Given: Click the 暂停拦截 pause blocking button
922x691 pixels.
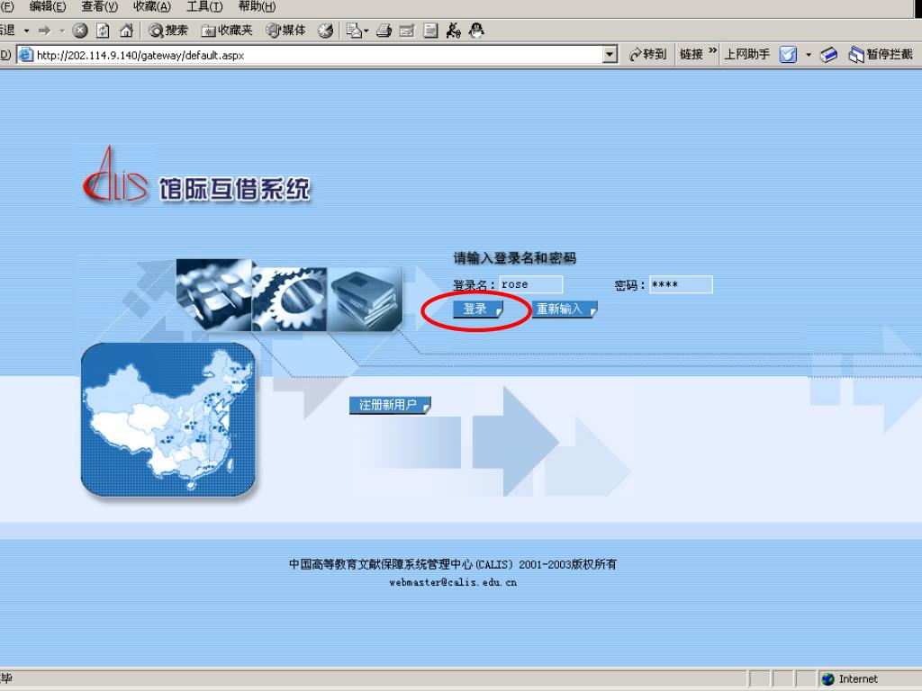Looking at the screenshot, I should click(x=881, y=55).
